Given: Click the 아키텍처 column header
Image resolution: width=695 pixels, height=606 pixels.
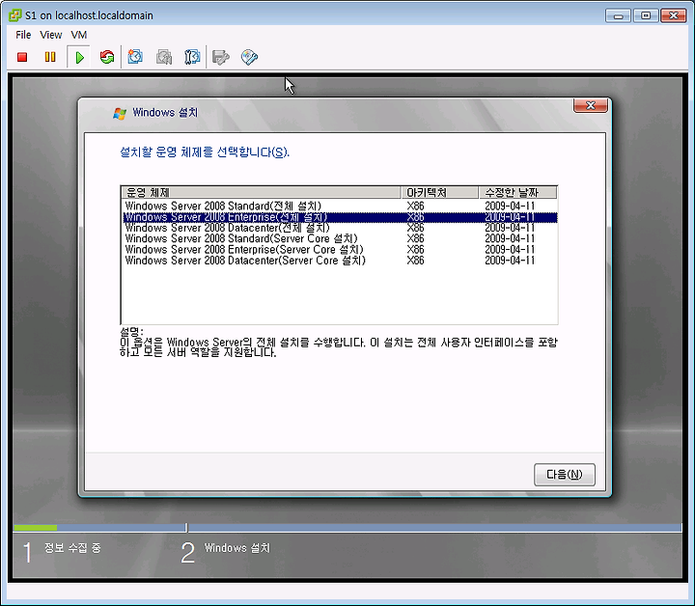Looking at the screenshot, I should (439, 192).
